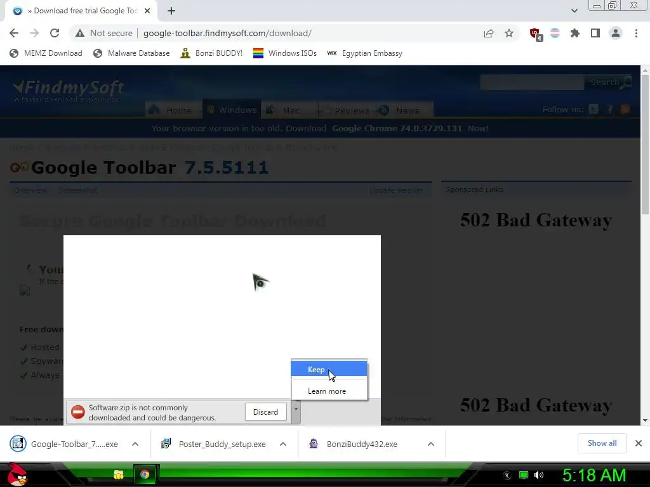Open the Egyptian Embassy bookmark
650x487 pixels.
(364, 53)
